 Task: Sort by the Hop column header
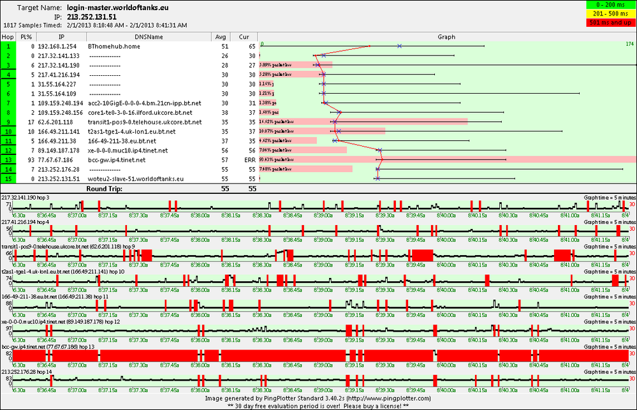click(x=8, y=37)
